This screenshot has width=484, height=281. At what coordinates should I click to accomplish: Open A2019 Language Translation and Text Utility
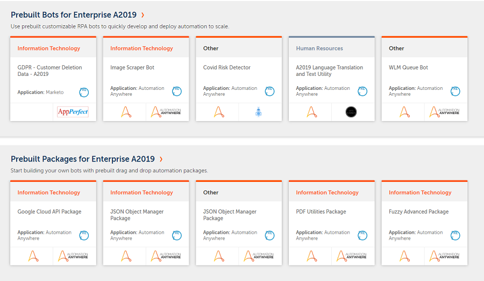pyautogui.click(x=329, y=71)
